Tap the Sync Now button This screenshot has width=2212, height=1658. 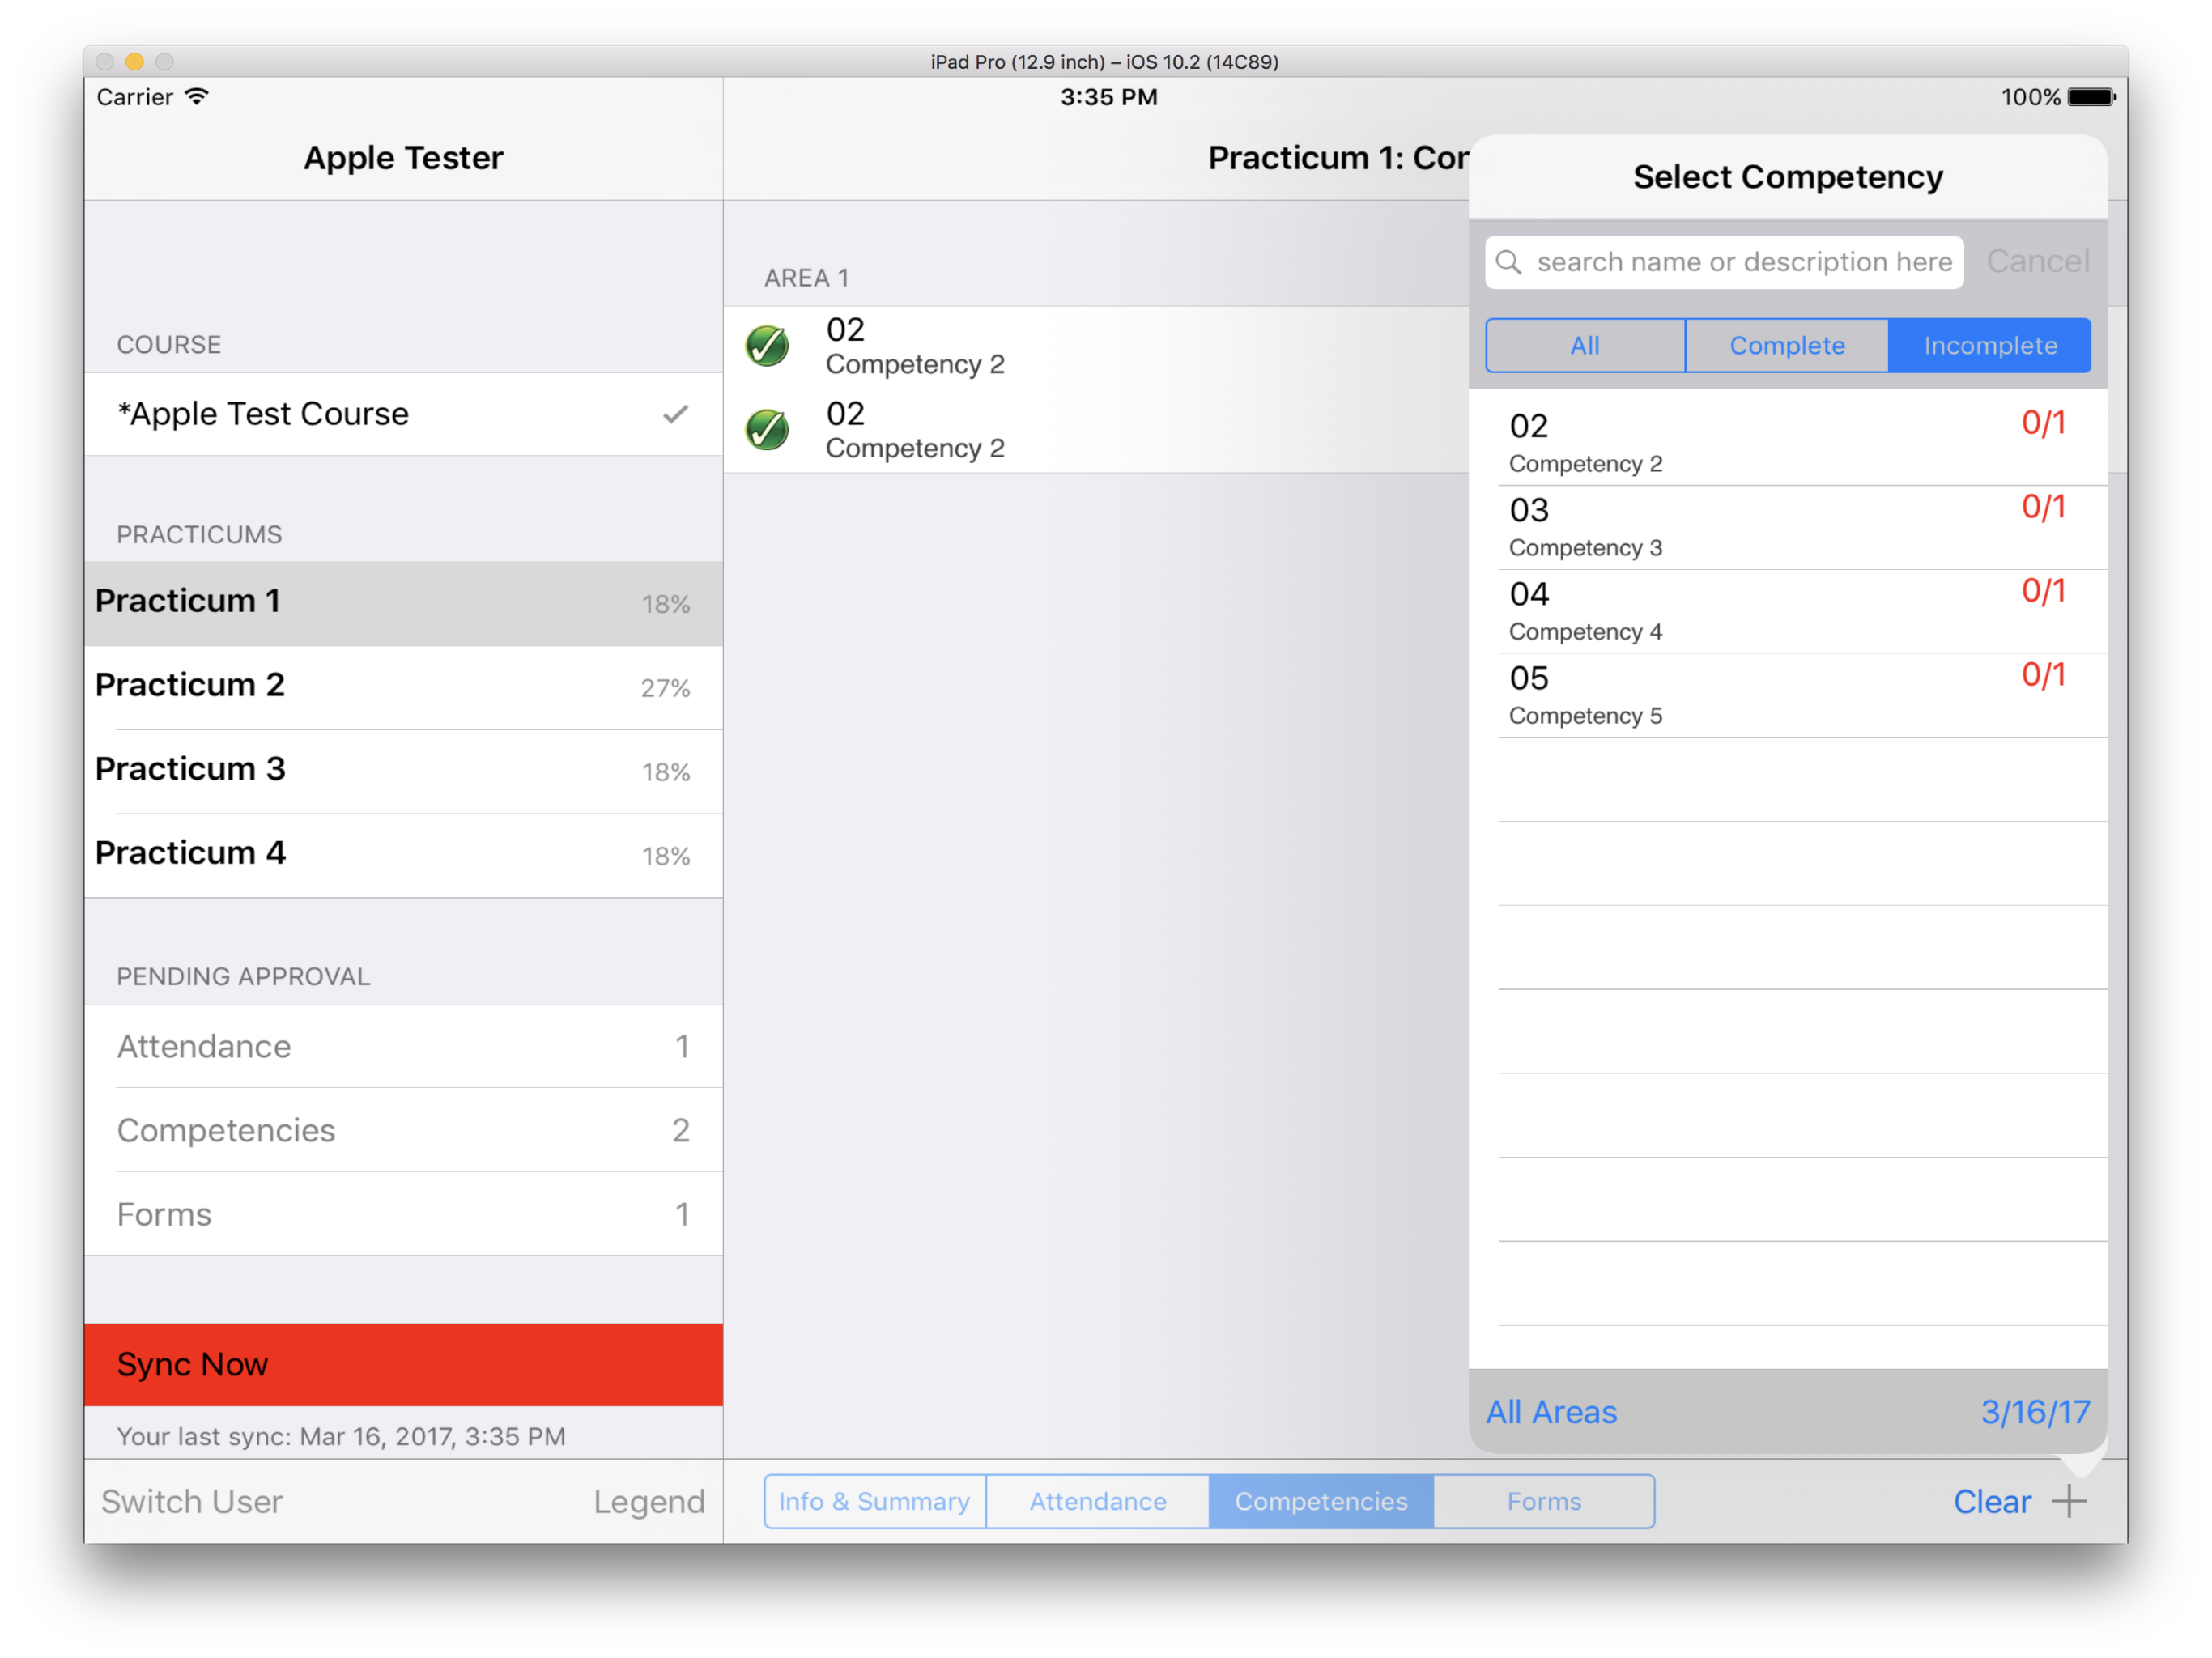404,1365
